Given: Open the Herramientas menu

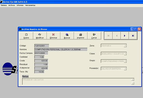Looking at the screenshot, I should (30, 5).
